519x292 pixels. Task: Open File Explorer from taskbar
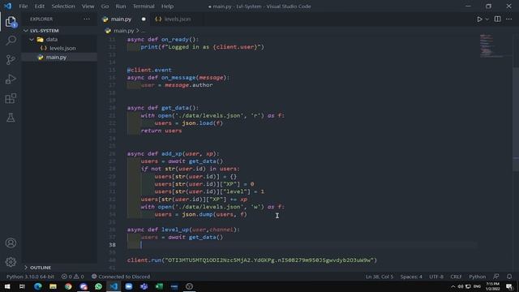53,286
